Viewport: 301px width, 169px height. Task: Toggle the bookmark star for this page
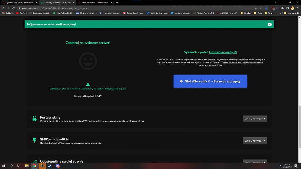266,8
